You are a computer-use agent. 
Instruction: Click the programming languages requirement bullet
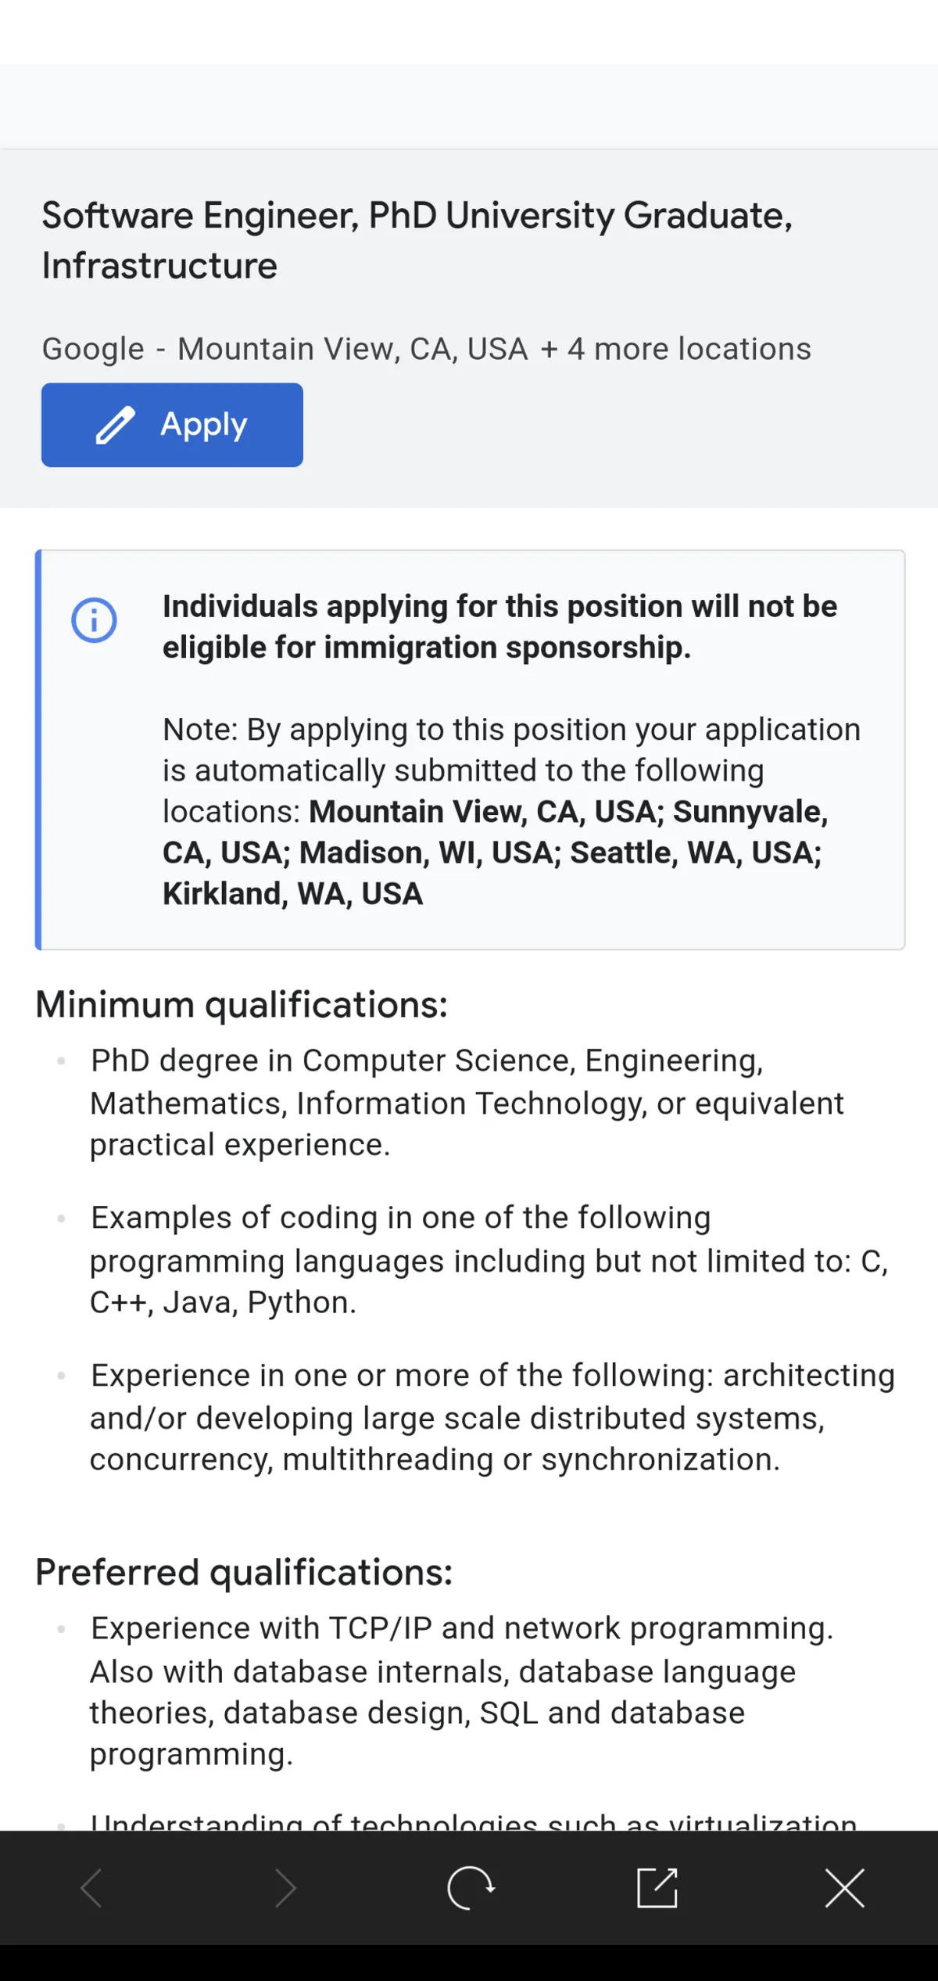click(x=489, y=1260)
